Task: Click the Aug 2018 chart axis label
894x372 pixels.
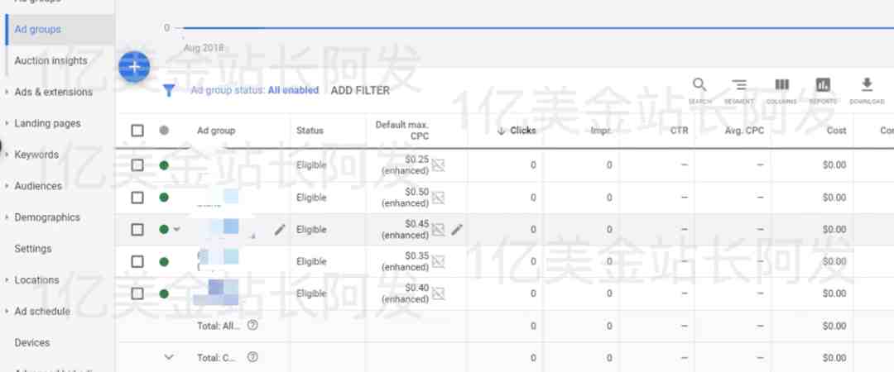Action: [x=204, y=48]
